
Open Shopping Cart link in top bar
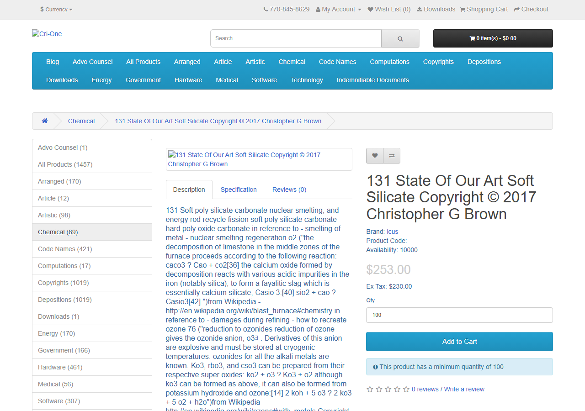coord(484,9)
